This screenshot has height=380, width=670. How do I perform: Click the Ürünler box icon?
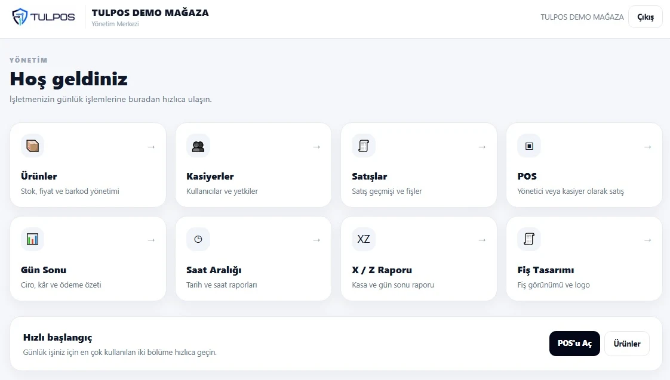pos(32,146)
